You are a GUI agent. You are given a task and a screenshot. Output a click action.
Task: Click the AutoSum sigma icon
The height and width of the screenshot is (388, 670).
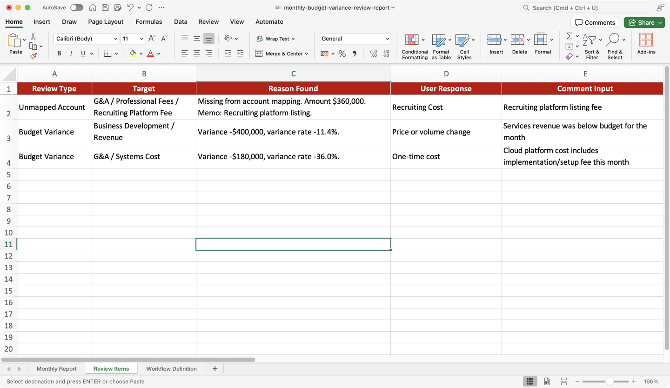coord(569,36)
